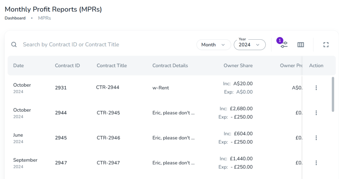The width and height of the screenshot is (339, 179).
Task: Click the table vertical scrollbar
Action: pyautogui.click(x=333, y=94)
